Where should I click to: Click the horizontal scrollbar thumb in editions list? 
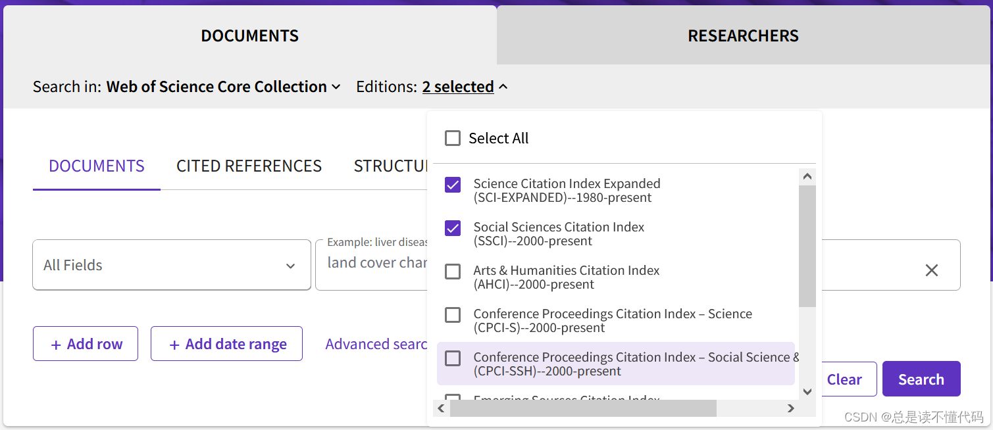583,408
